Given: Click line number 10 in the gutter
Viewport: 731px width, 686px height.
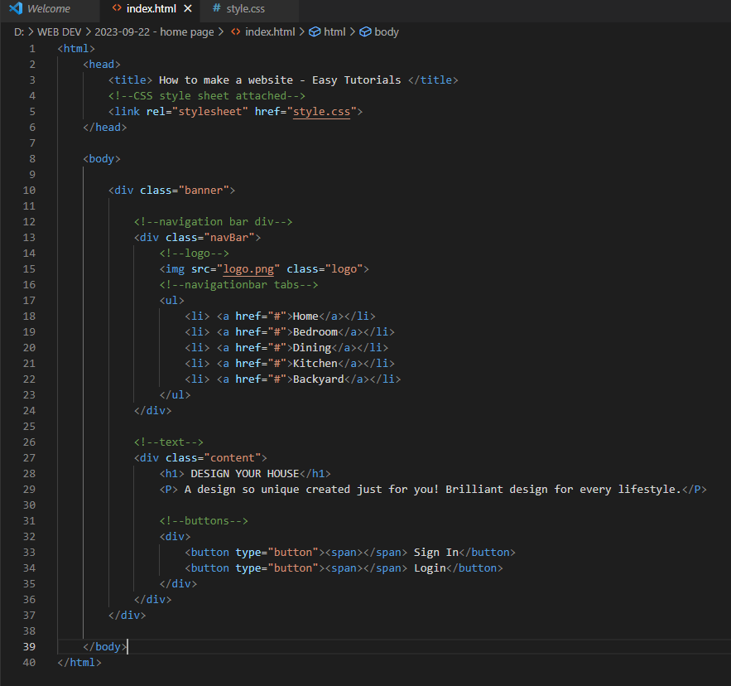Looking at the screenshot, I should (31, 191).
